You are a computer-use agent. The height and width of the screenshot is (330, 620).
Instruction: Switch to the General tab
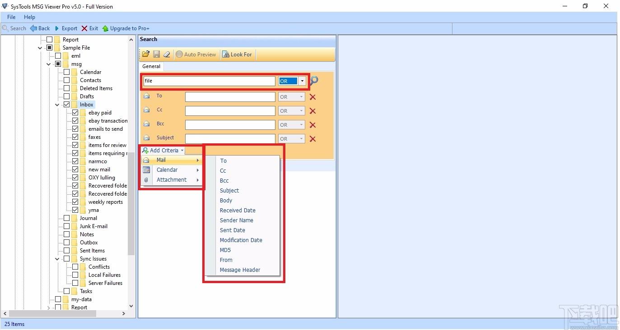[x=151, y=66]
